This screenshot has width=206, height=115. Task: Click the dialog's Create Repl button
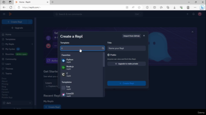coord(126,83)
